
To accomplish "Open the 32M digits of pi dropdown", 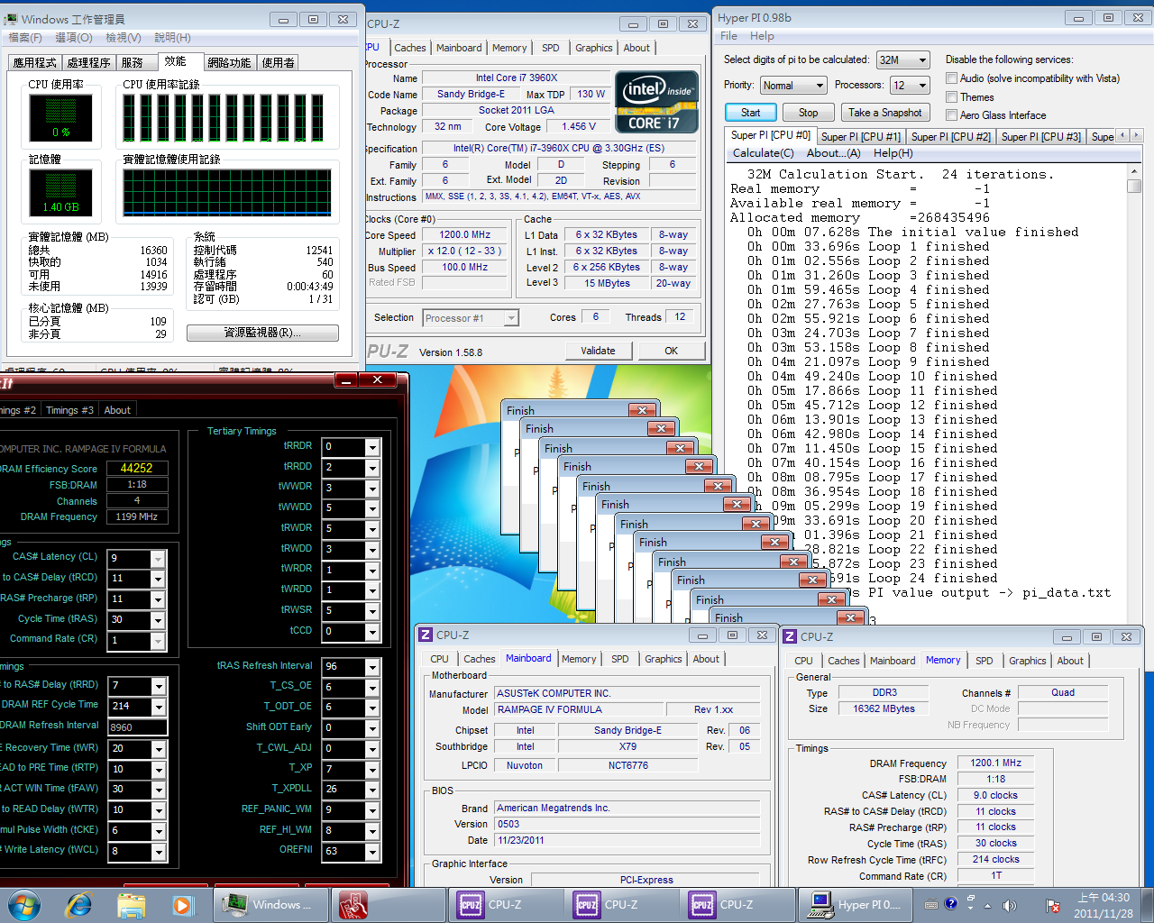I will (902, 60).
